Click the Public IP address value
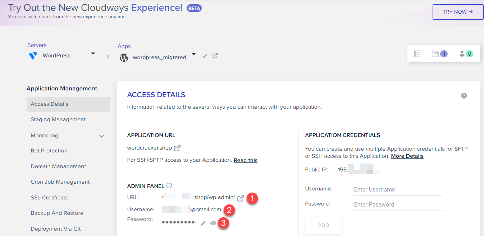 (359, 170)
